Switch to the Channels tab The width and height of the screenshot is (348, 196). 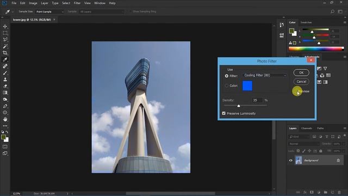click(307, 128)
